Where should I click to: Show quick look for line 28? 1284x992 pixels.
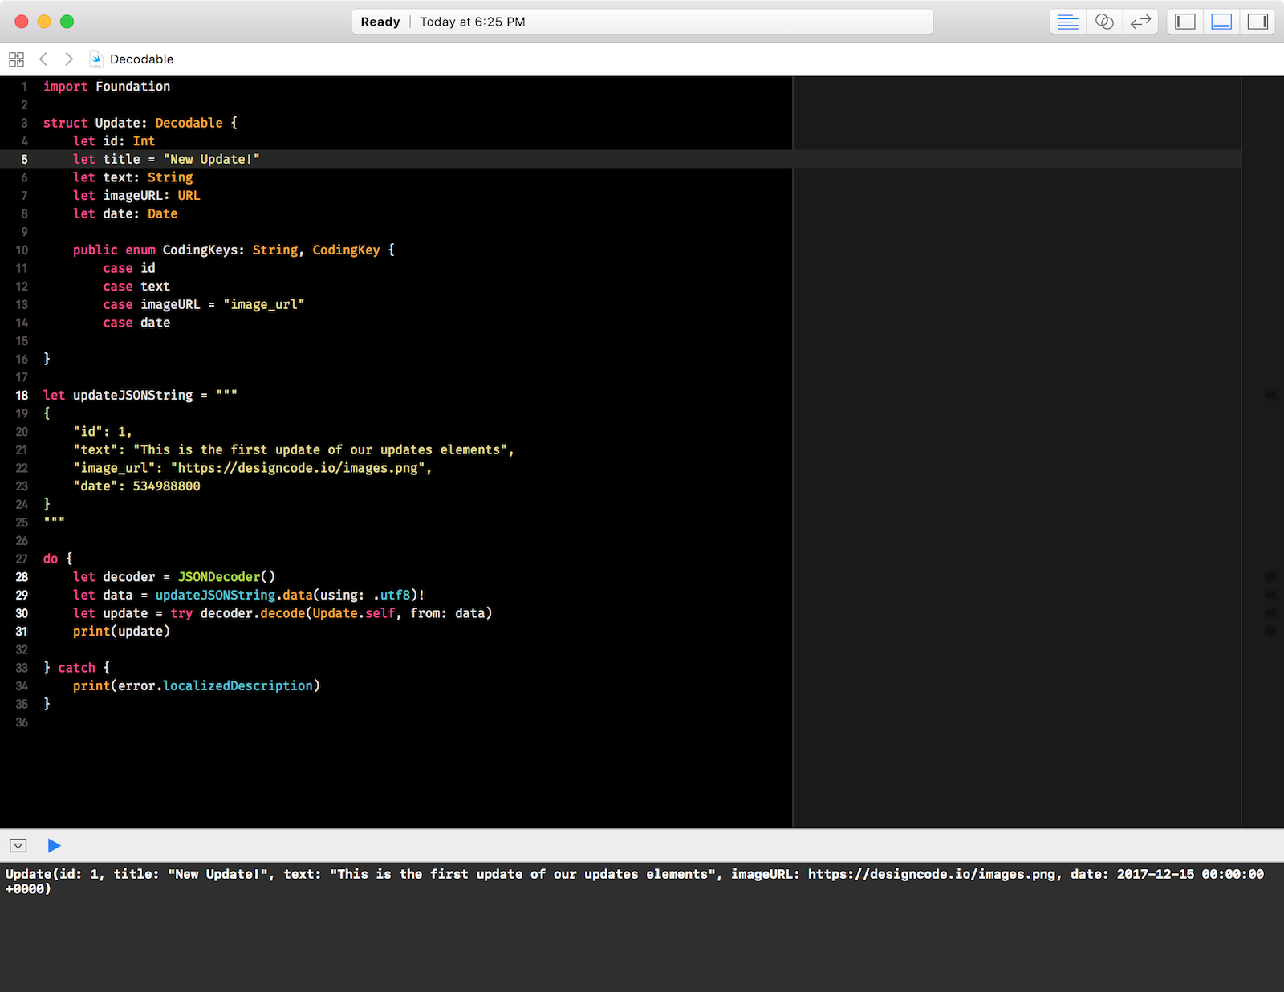coord(1271,576)
